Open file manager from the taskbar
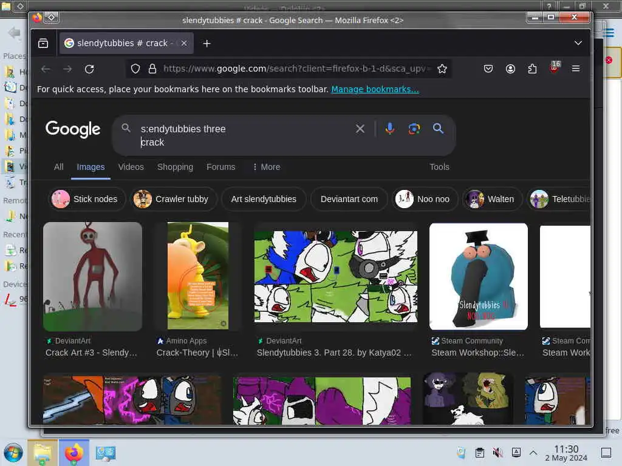 coord(43,453)
